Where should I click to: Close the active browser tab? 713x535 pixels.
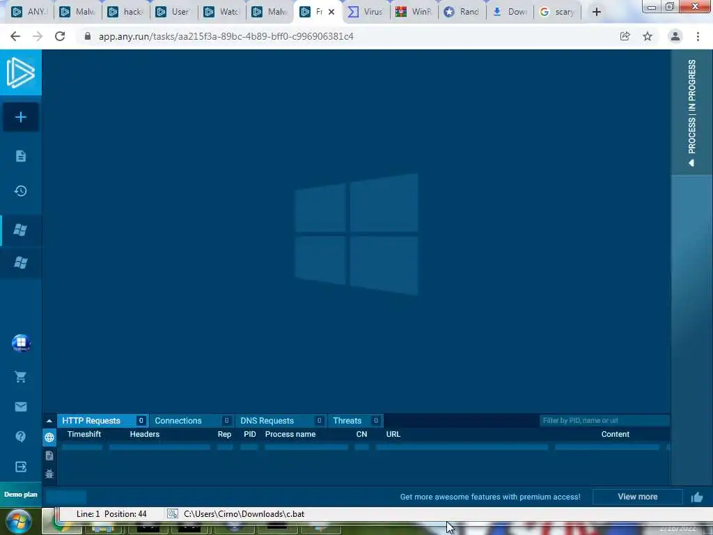(331, 12)
